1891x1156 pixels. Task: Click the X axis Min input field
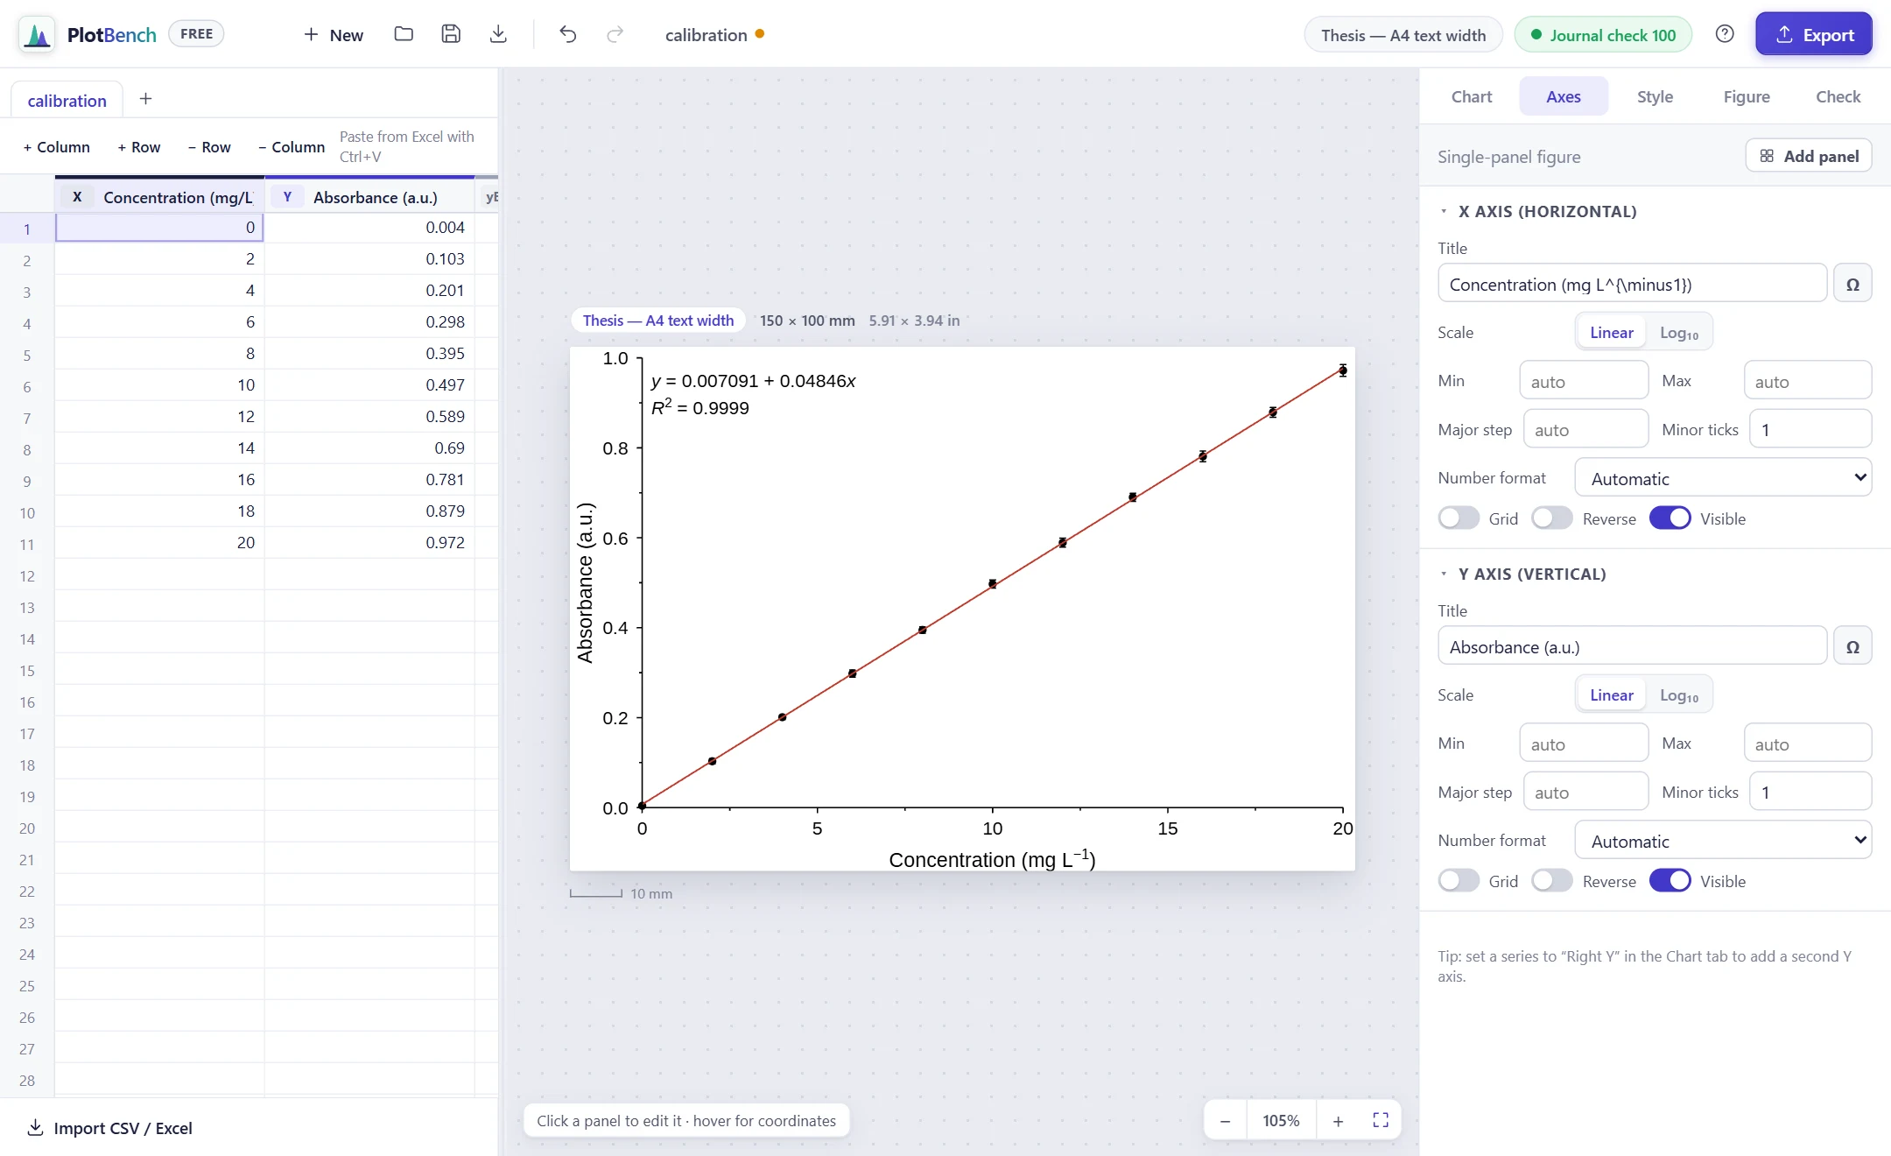[1585, 381]
